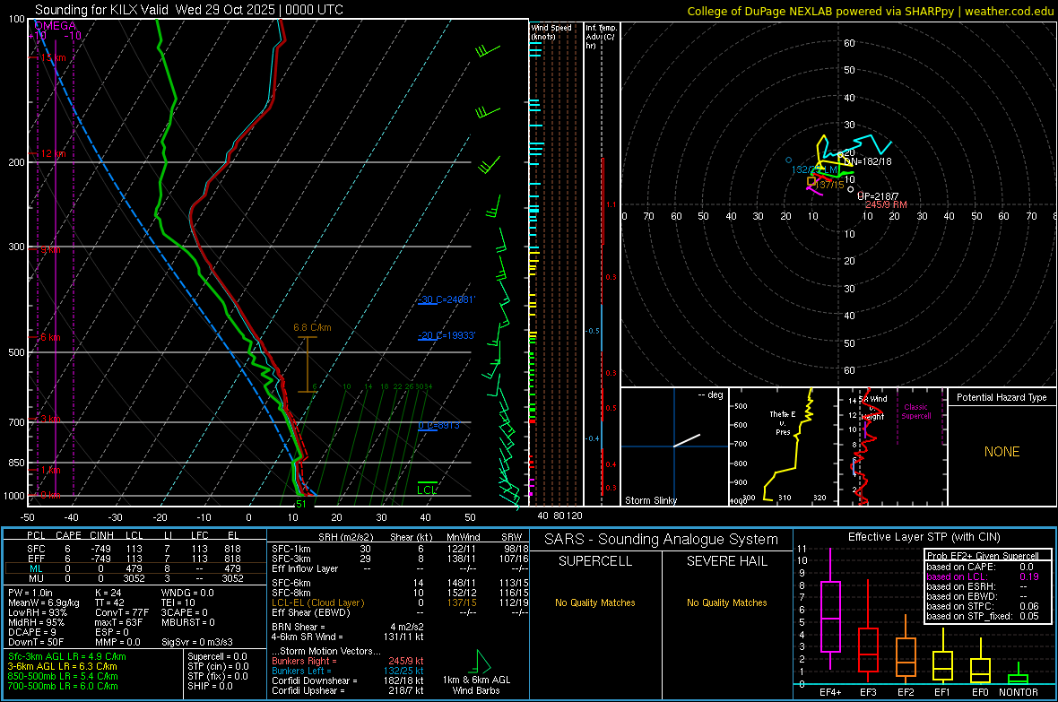This screenshot has height=702, width=1058.
Task: Click the K = 24 index value
Action: 108,593
